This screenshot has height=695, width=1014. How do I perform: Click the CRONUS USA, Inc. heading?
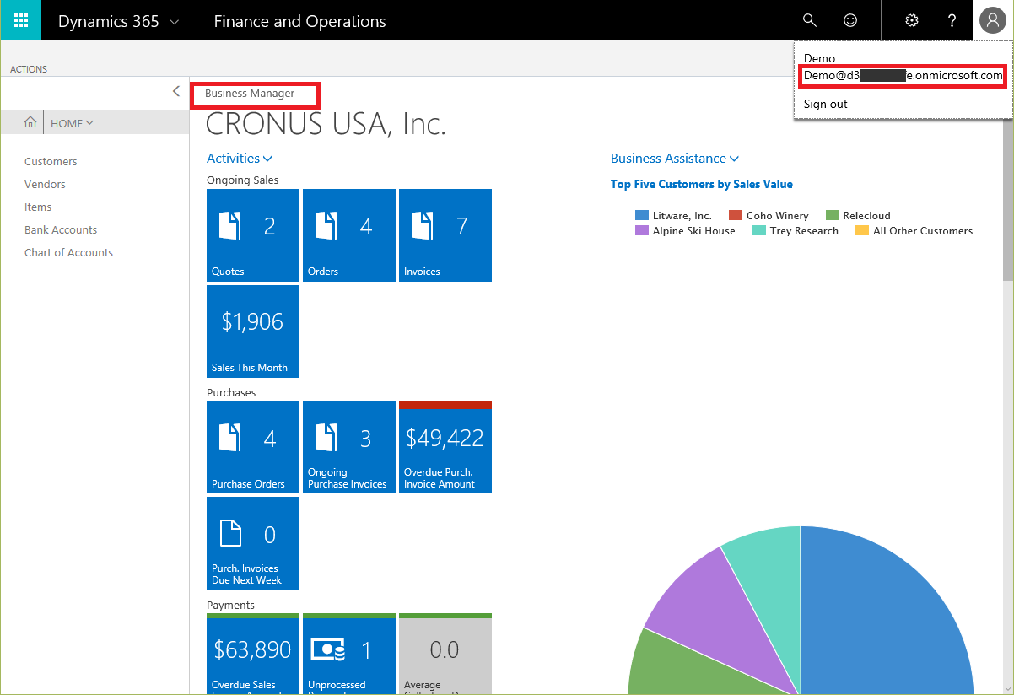click(326, 125)
